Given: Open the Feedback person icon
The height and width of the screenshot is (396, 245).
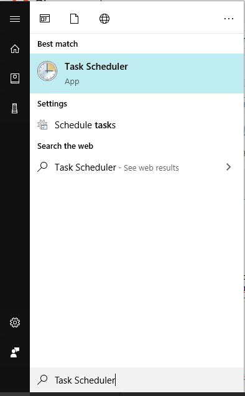Looking at the screenshot, I should (15, 352).
